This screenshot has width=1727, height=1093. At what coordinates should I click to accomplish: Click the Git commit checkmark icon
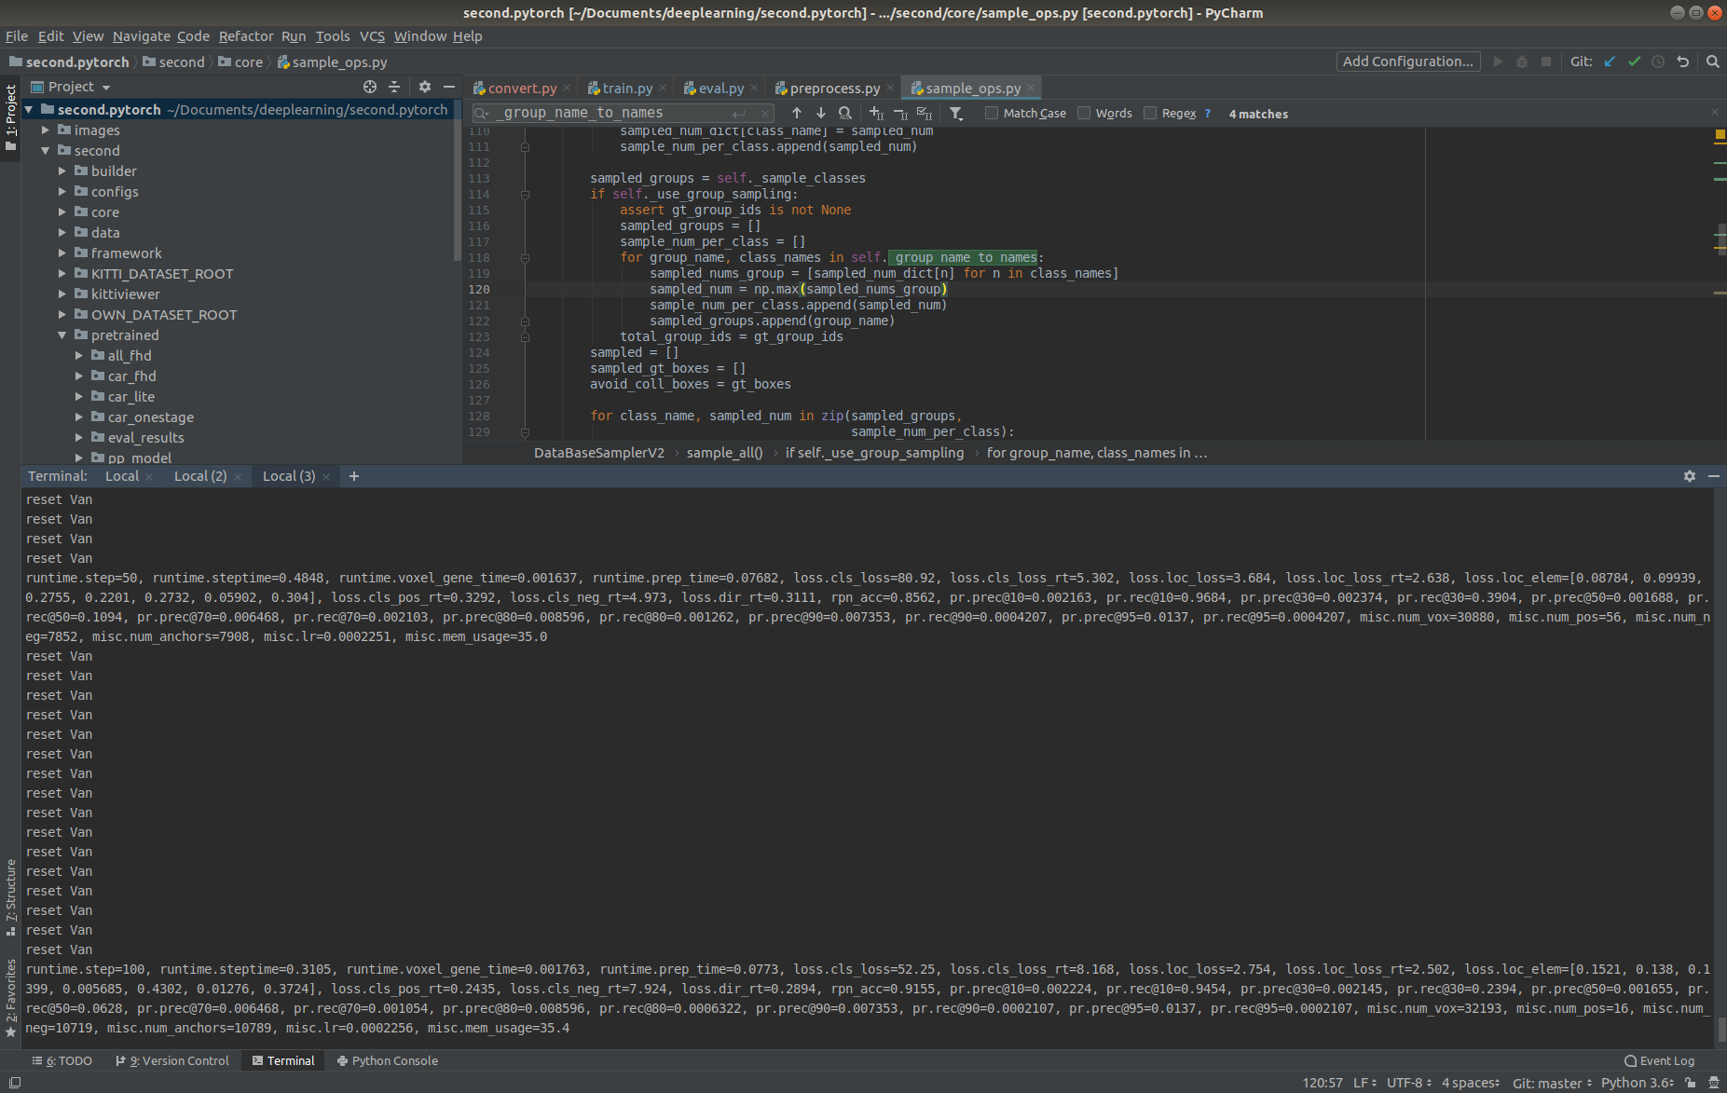click(1634, 61)
